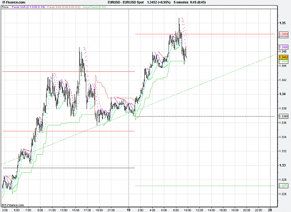Click the 21:00 time axis label
This screenshot has height=212, width=291.
tap(111, 210)
